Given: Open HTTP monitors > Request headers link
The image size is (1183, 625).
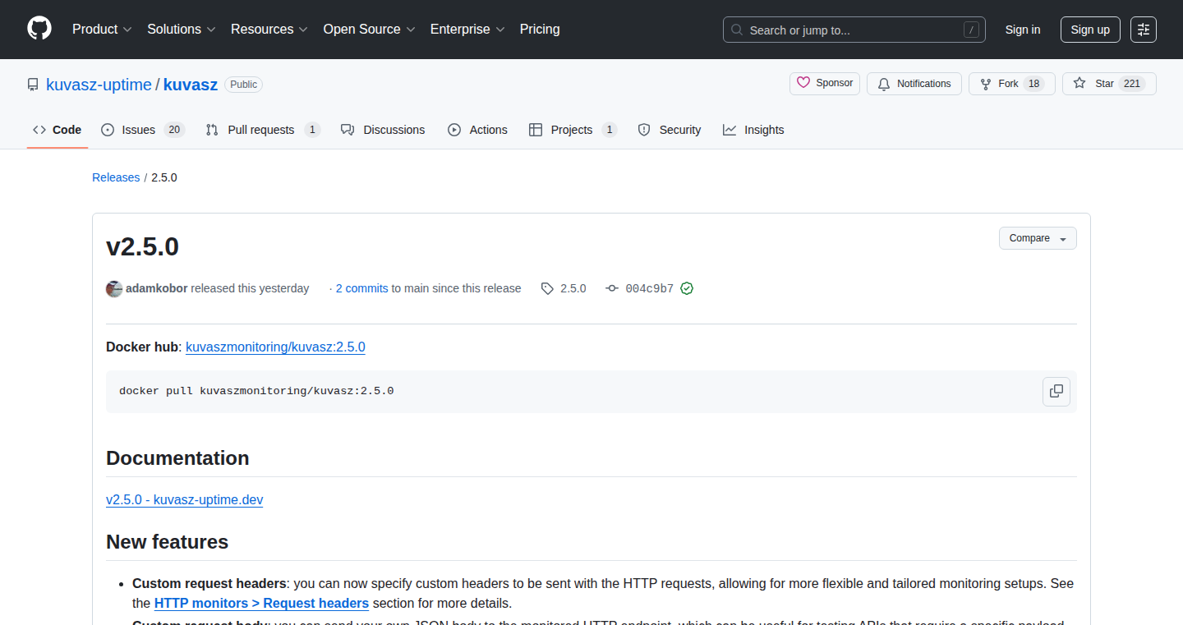Looking at the screenshot, I should (x=261, y=603).
